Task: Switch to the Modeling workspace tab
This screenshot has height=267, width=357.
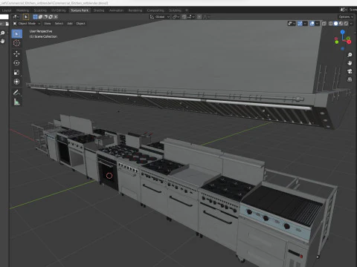Action: 22,10
